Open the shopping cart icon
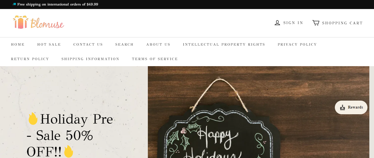 (x=316, y=23)
